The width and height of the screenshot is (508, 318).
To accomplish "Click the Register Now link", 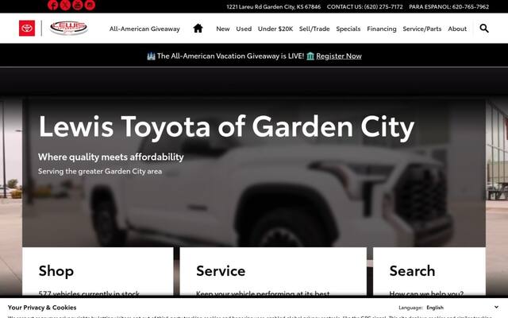I will click(x=339, y=56).
